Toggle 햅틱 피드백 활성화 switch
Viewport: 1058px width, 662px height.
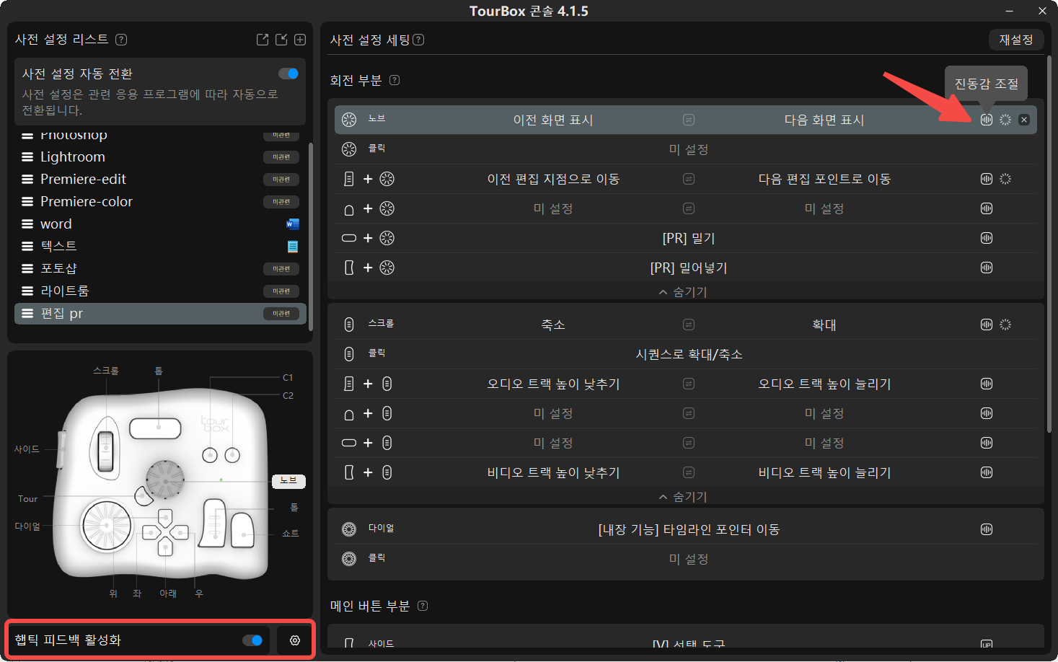pyautogui.click(x=252, y=640)
